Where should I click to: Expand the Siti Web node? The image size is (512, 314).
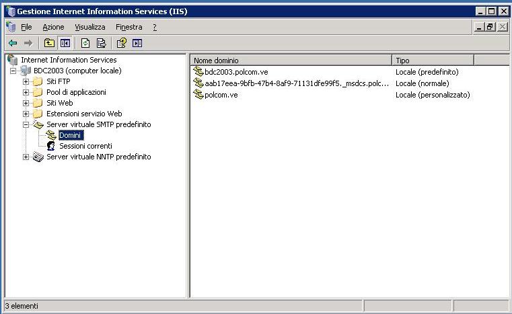pos(26,103)
